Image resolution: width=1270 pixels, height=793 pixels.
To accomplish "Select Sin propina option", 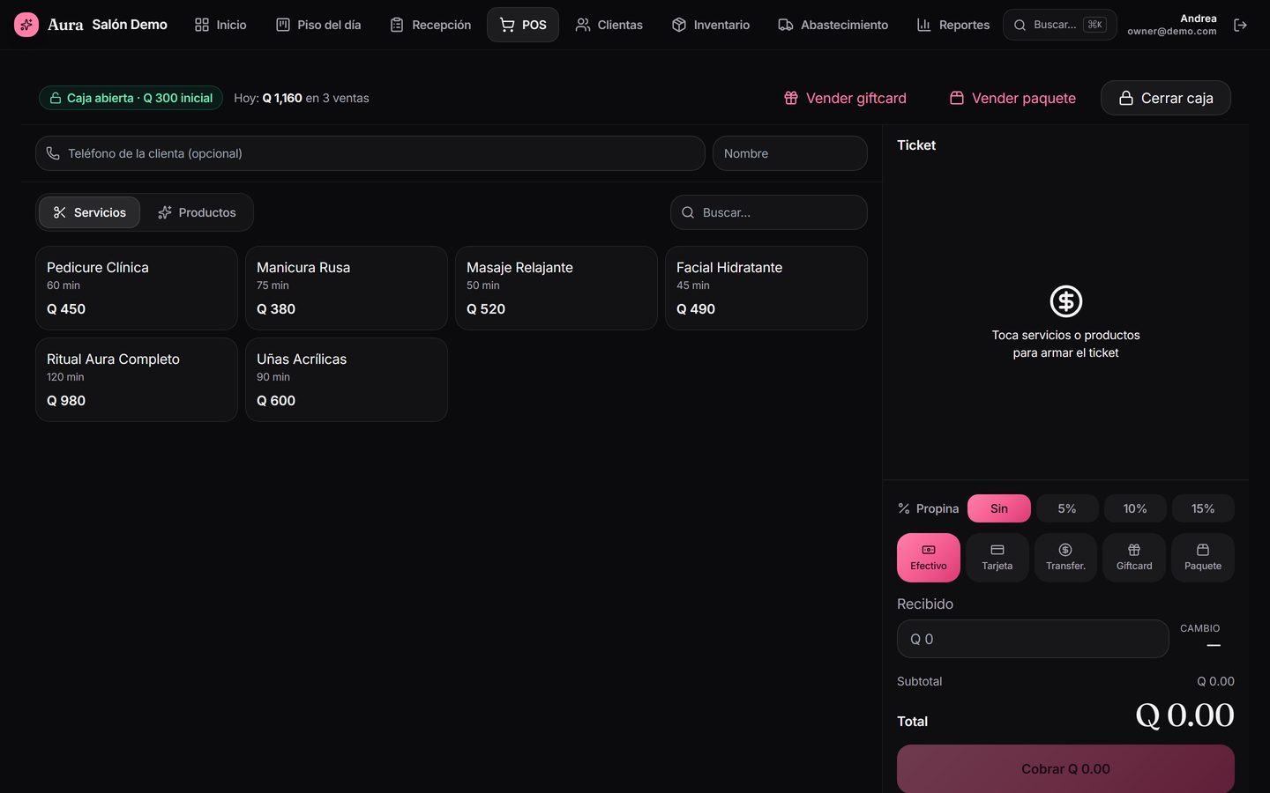I will (x=999, y=508).
